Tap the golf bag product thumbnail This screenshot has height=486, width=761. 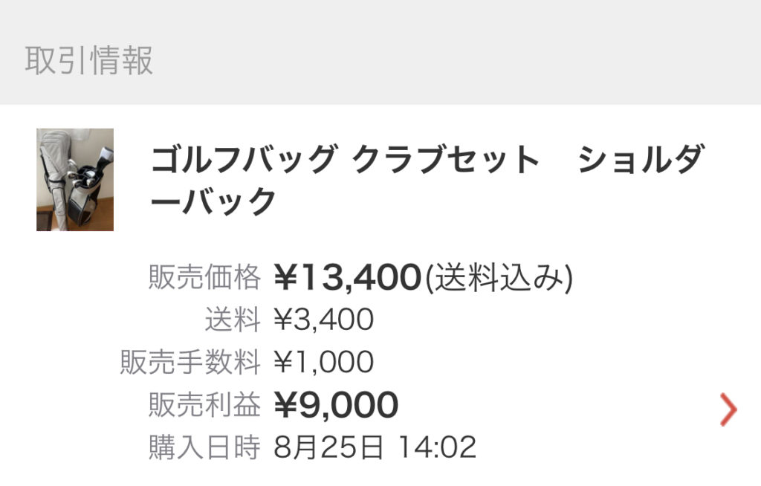tap(75, 180)
